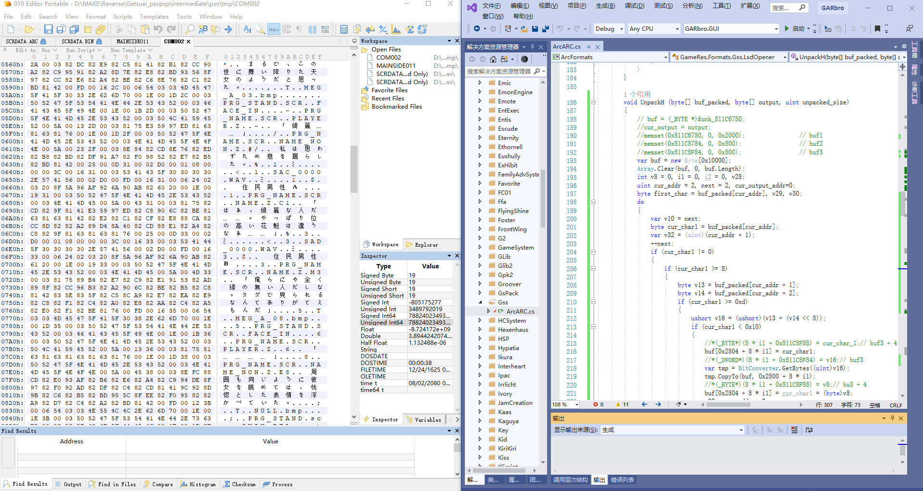The image size is (923, 491).
Task: Expand the Gpk2 folder in solution tree
Action: tap(480, 275)
